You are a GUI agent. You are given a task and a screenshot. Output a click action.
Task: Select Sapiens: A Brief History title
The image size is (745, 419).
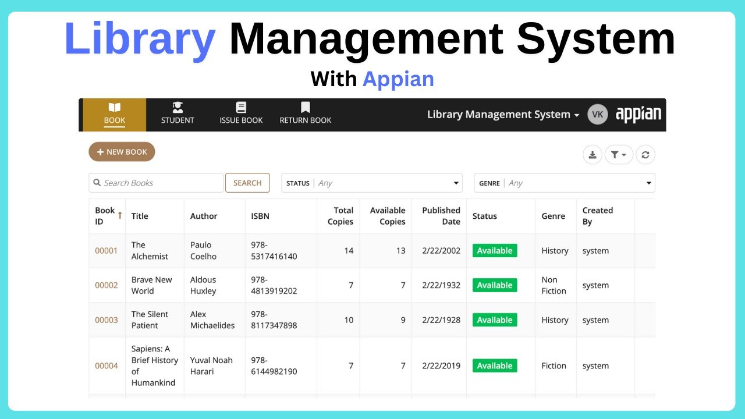coord(155,366)
